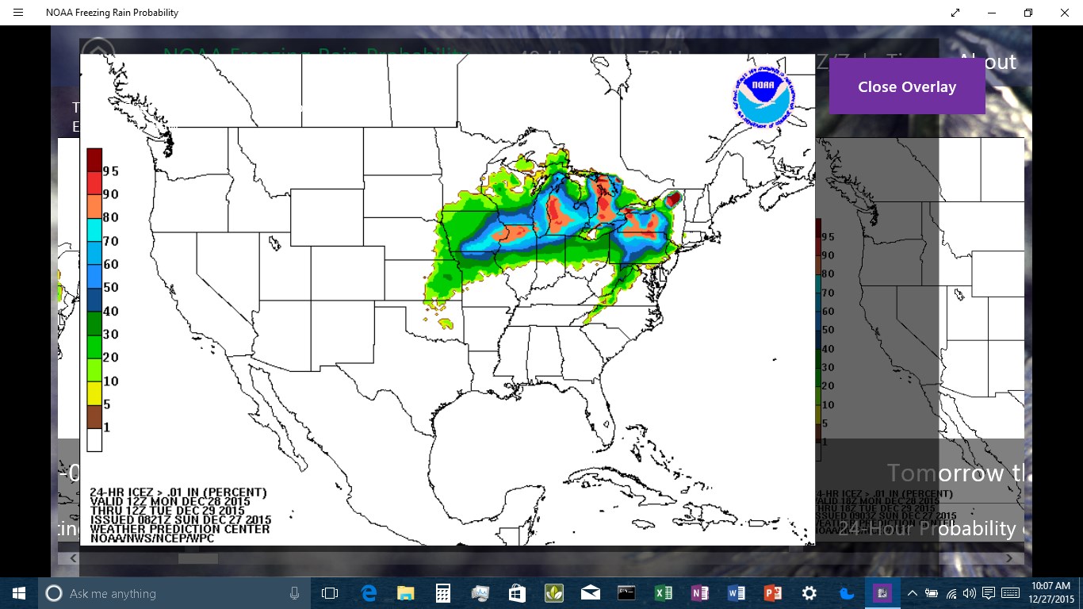1083x609 pixels.
Task: Click the dark red 95 legend swatch
Action: tap(94, 160)
